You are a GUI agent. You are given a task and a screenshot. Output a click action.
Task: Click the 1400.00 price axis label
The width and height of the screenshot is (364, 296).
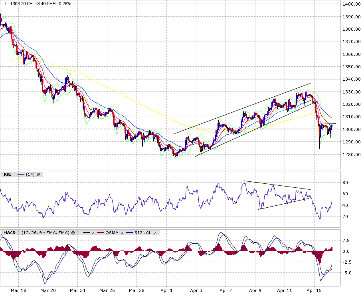(x=352, y=4)
